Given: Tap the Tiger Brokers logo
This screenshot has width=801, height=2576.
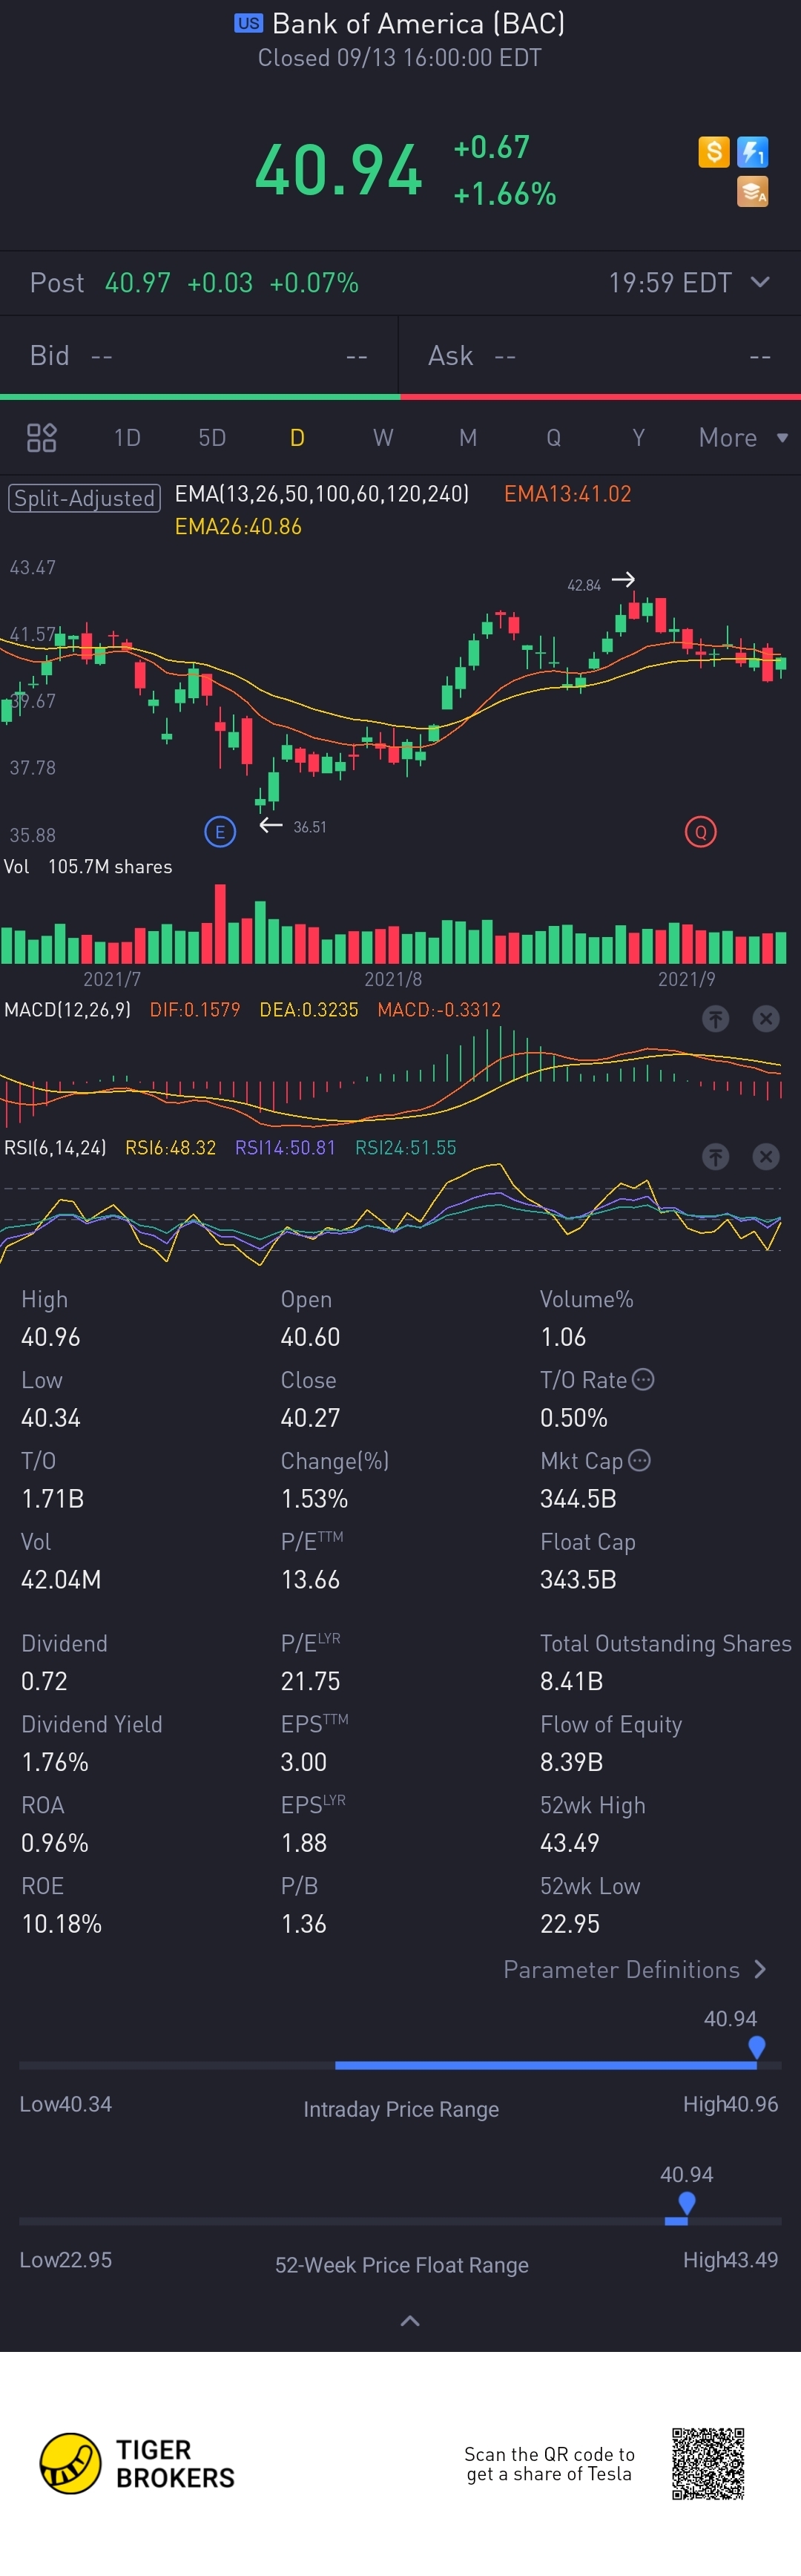Looking at the screenshot, I should tap(137, 2463).
